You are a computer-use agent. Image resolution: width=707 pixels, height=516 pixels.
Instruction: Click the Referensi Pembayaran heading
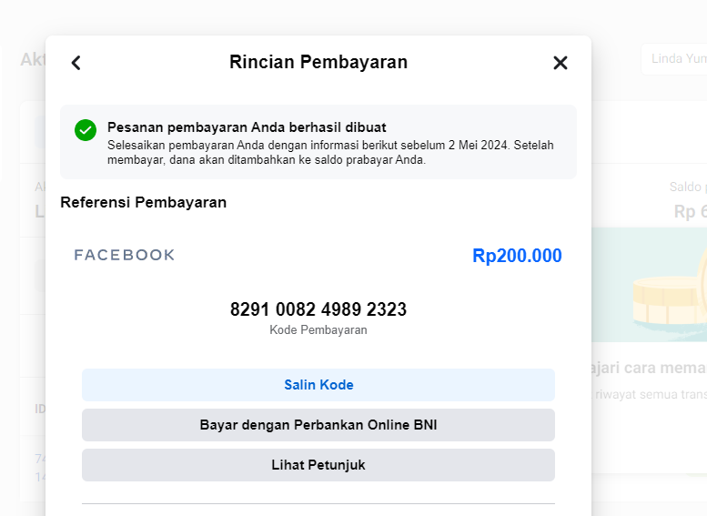click(143, 202)
